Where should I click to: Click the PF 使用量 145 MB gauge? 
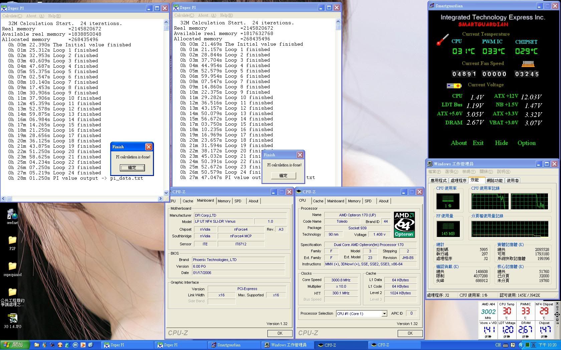pyautogui.click(x=448, y=229)
